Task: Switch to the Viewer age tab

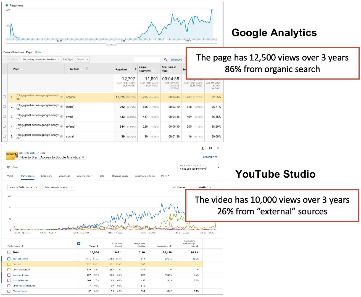Action: pyautogui.click(x=64, y=176)
